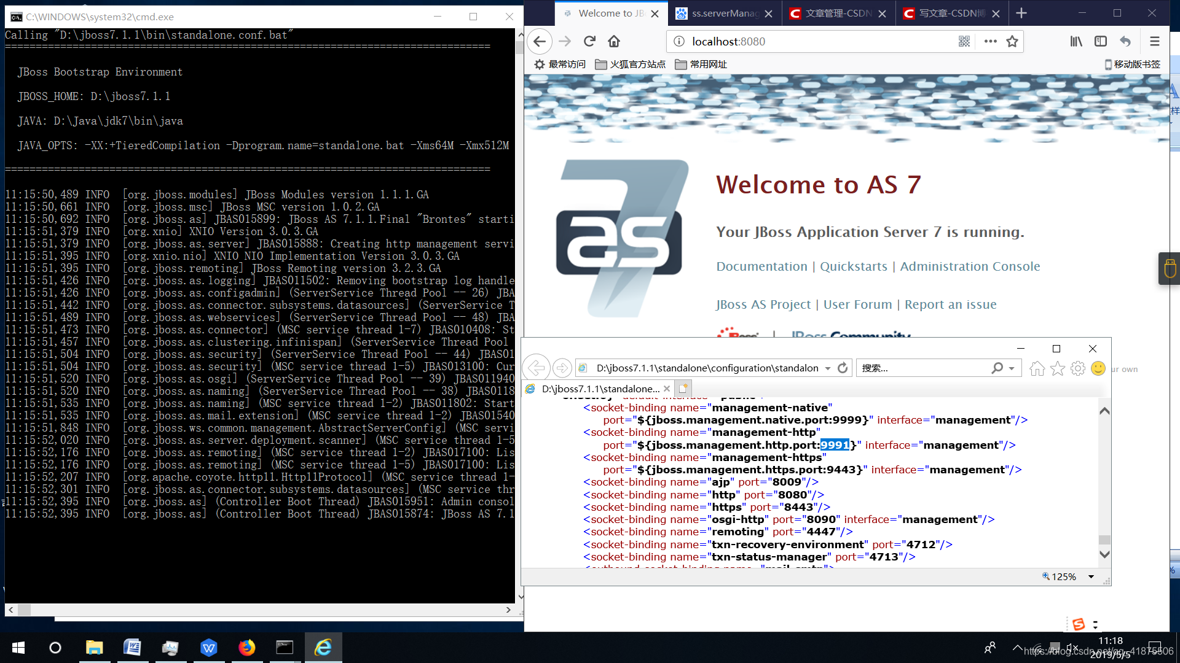Click the site information icon beside localhost:8080

pos(678,41)
